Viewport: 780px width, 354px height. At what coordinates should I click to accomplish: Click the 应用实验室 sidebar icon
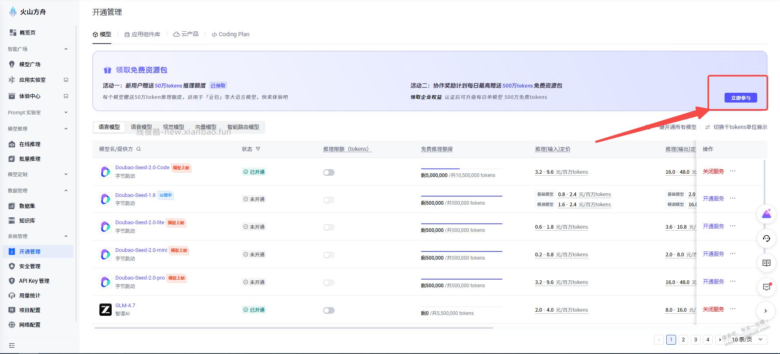(12, 80)
